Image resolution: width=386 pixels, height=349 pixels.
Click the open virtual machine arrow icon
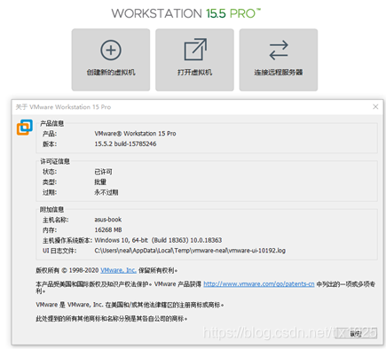pyautogui.click(x=195, y=49)
